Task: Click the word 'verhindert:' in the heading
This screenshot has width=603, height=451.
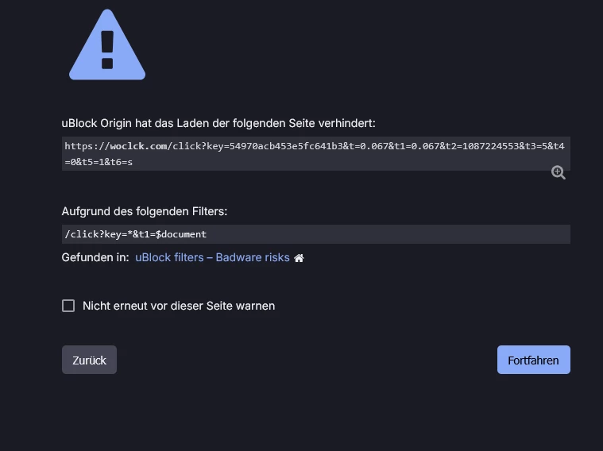Action: 348,123
